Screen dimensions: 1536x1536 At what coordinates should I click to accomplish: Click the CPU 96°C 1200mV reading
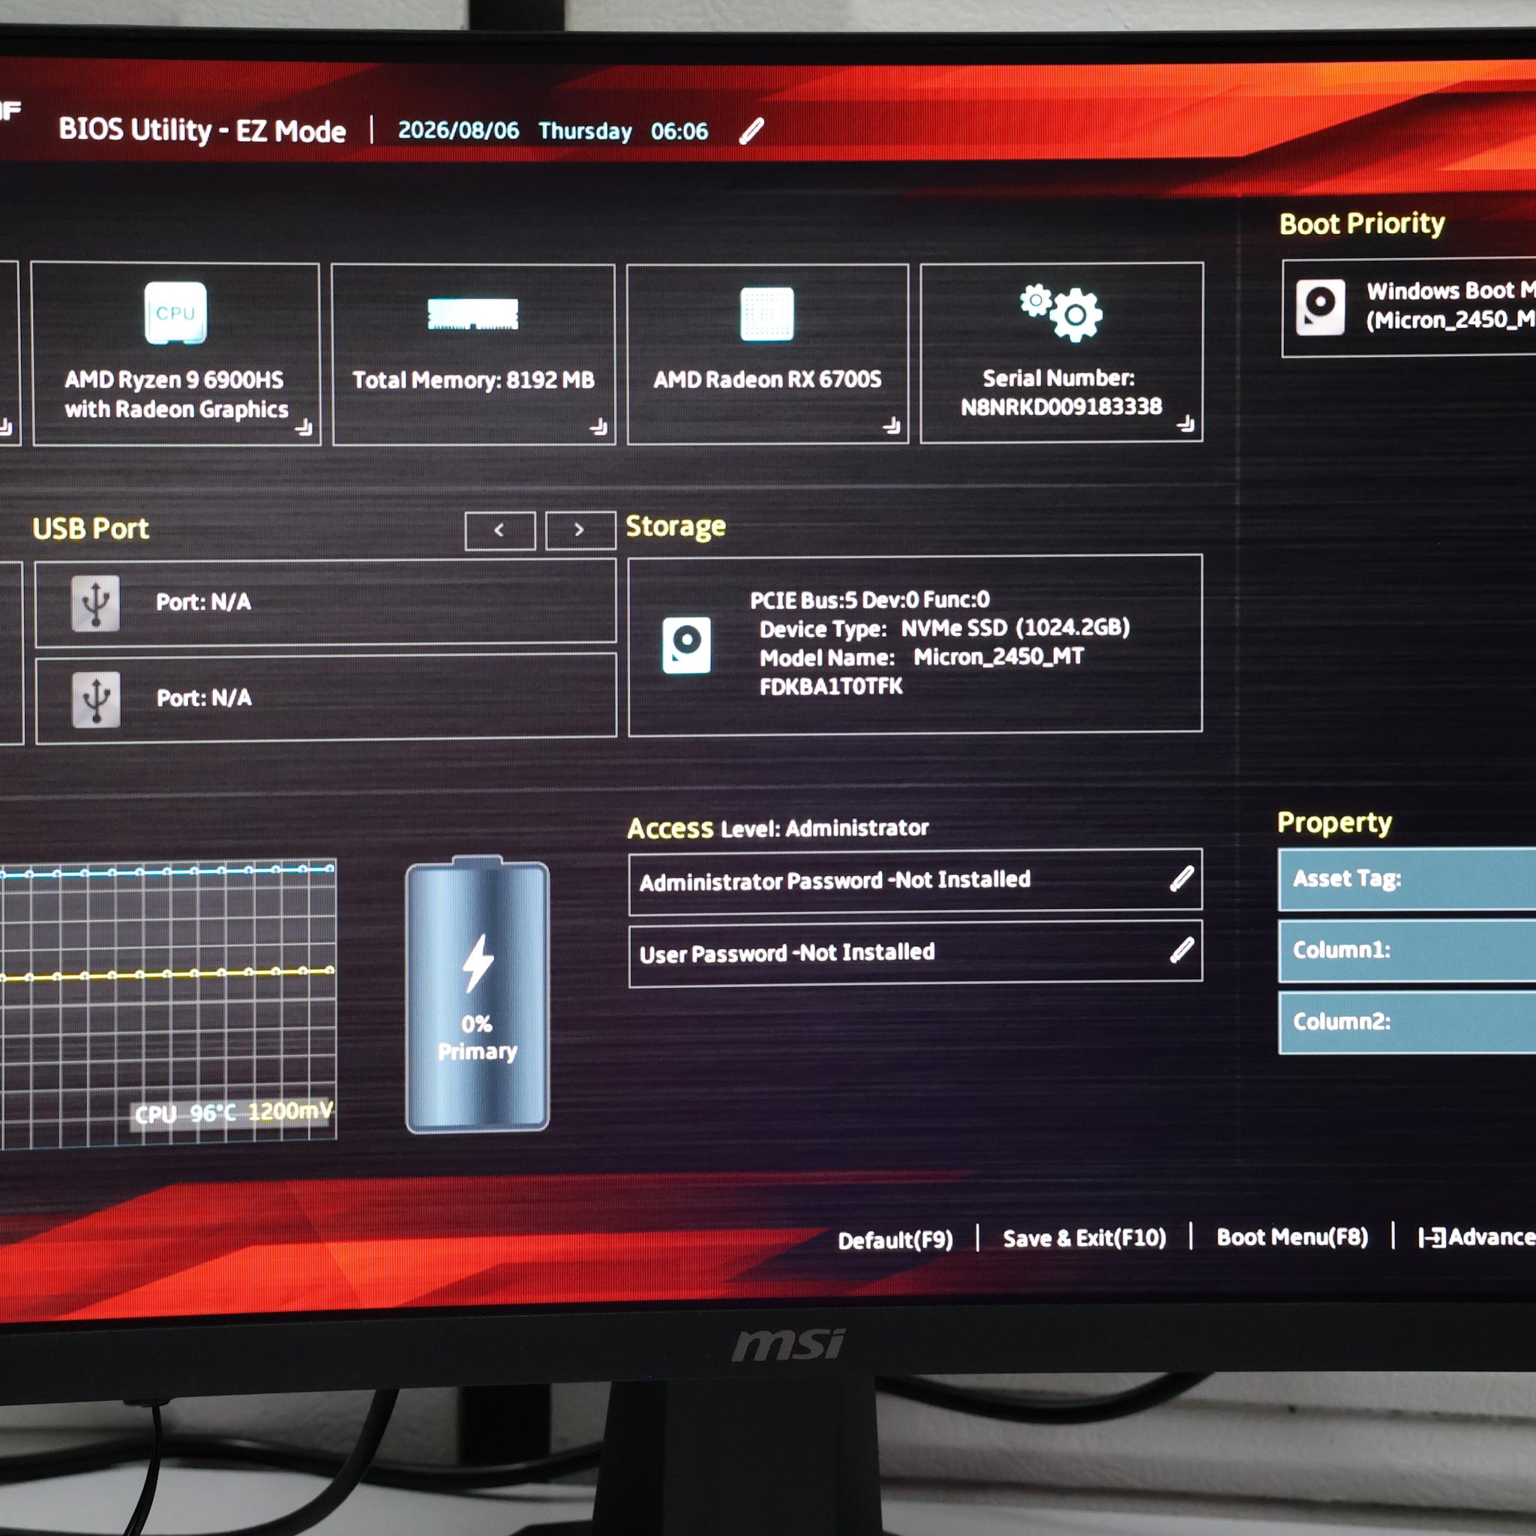point(233,1112)
